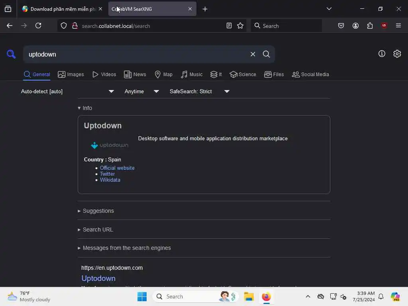This screenshot has width=408, height=306.
Task: Click the network status tray icon
Action: click(333, 296)
